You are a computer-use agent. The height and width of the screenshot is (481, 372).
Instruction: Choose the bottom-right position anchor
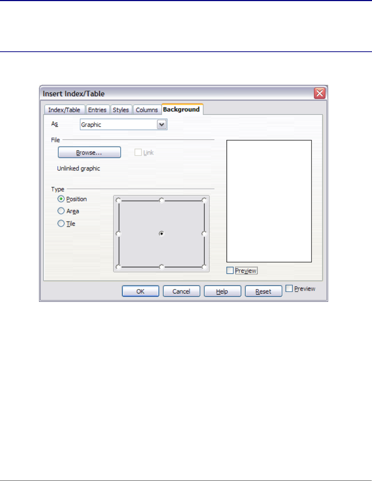click(204, 267)
